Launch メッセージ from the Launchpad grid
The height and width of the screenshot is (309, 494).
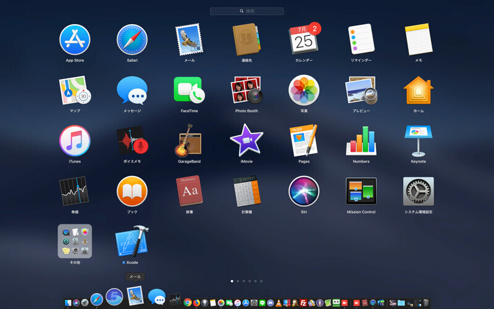pos(132,90)
